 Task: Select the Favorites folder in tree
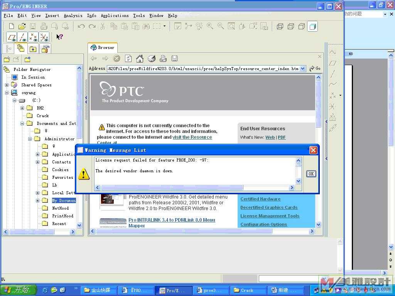[62, 177]
